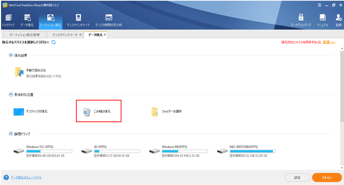Click the MiniTool Partition Wizard app logo
The image size is (344, 185).
click(5, 5)
